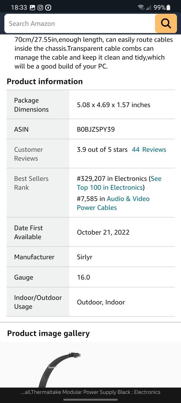The height and width of the screenshot is (403, 181).
Task: Tap the Search Amazon input field
Action: (80, 24)
